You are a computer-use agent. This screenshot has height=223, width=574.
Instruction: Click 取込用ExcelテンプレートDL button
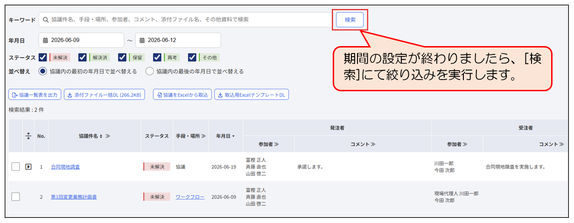pyautogui.click(x=252, y=95)
